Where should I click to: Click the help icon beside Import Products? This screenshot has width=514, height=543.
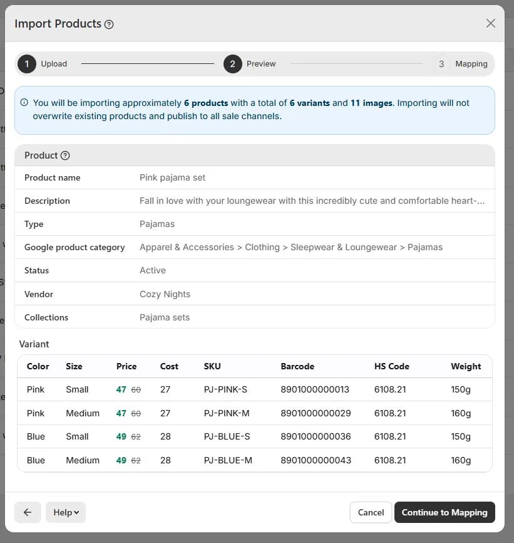click(x=109, y=24)
